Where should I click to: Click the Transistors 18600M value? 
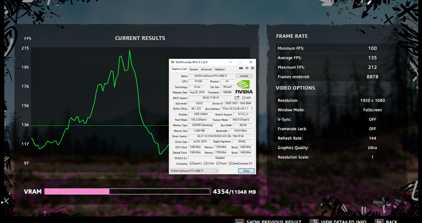227,92
